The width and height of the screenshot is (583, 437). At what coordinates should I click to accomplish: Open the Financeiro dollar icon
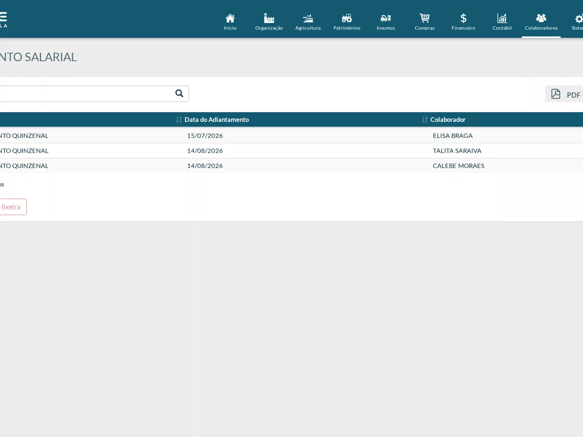coord(463,18)
